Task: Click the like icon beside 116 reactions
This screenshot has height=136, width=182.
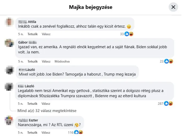Action: click(76, 132)
